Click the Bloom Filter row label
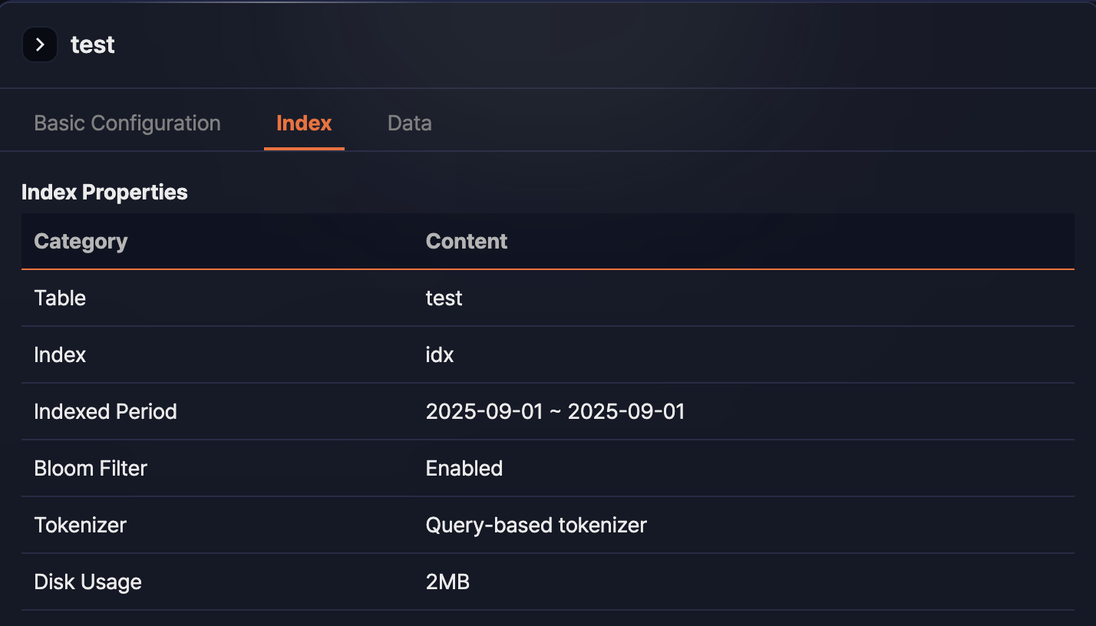The width and height of the screenshot is (1096, 626). point(91,468)
